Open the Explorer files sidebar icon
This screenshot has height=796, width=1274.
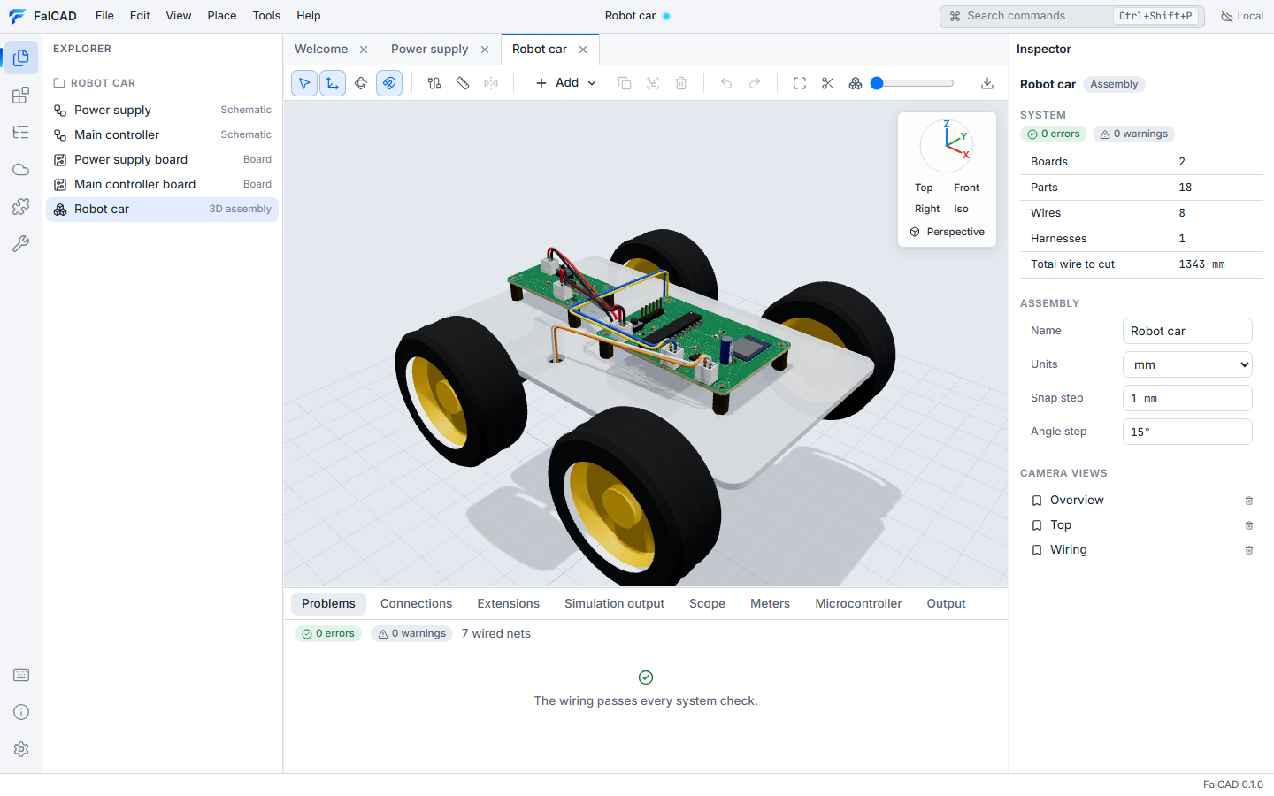21,57
